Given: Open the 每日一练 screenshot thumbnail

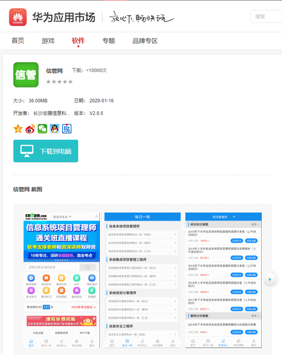Looking at the screenshot, I should tap(142, 280).
